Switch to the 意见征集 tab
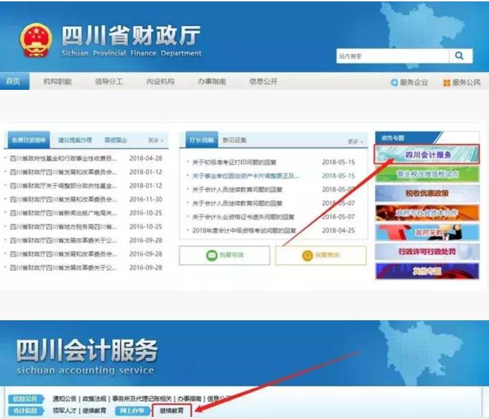The width and height of the screenshot is (489, 419). (235, 141)
